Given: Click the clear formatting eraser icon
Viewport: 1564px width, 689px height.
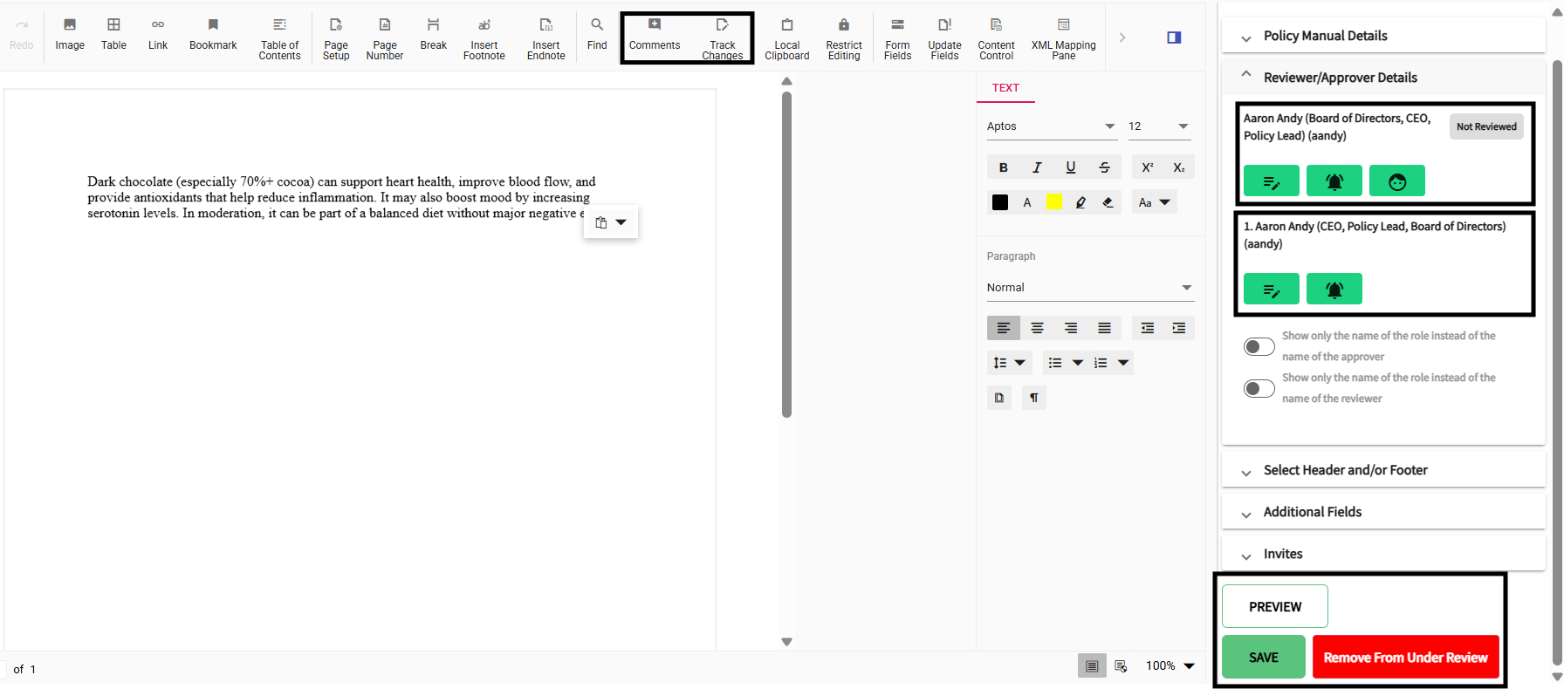Looking at the screenshot, I should (x=1108, y=202).
